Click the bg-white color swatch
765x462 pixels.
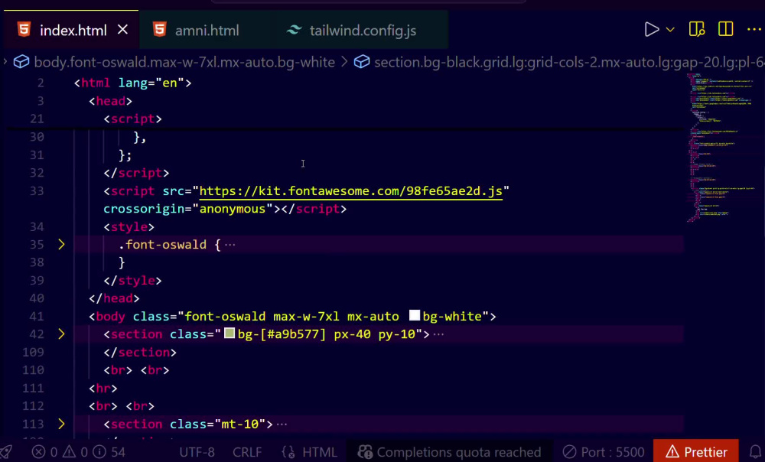pyautogui.click(x=414, y=316)
